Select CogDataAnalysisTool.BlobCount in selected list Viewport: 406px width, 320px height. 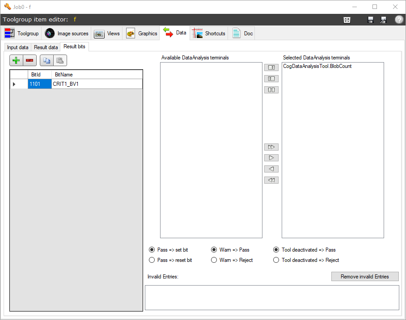click(x=317, y=66)
